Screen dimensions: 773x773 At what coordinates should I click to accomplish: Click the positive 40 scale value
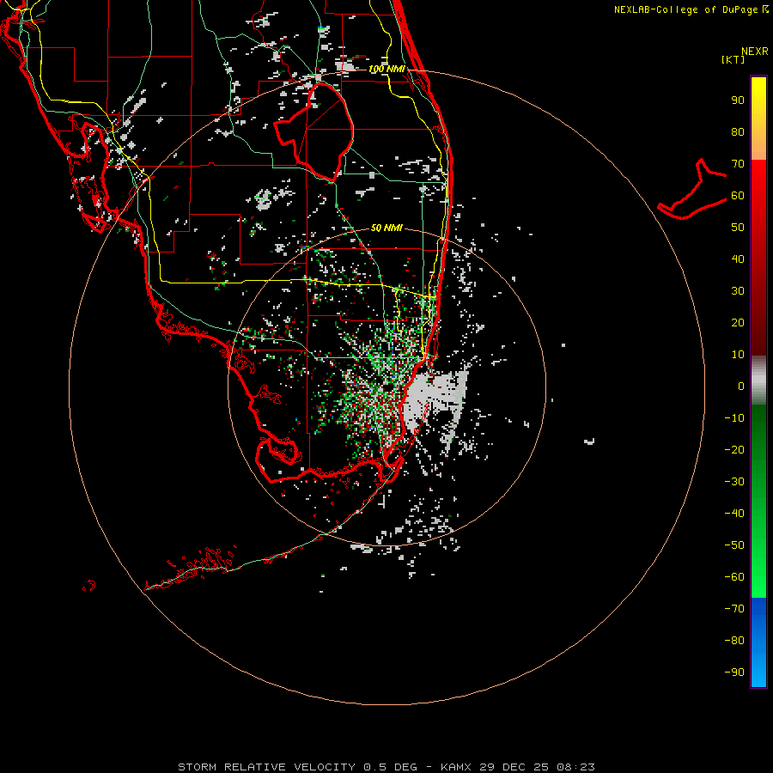click(x=738, y=259)
